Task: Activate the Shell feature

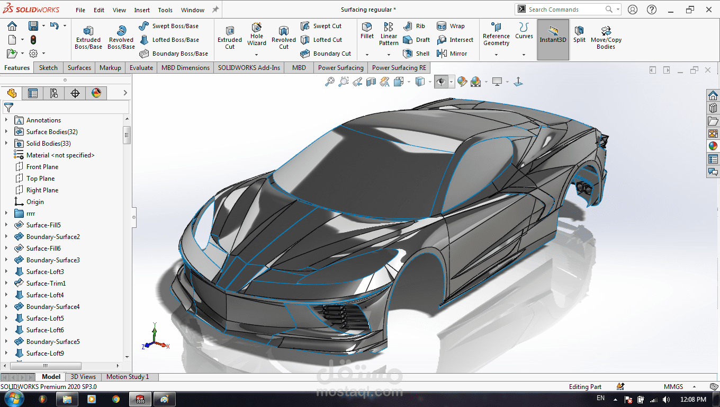Action: (x=417, y=54)
